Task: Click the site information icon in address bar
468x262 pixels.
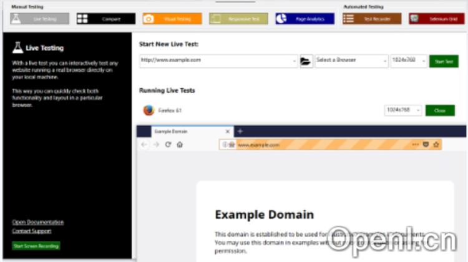Action: pyautogui.click(x=225, y=145)
